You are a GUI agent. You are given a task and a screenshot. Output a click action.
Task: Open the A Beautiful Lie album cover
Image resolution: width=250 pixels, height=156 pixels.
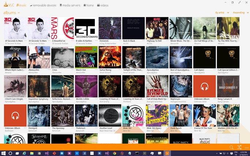(x=63, y=28)
